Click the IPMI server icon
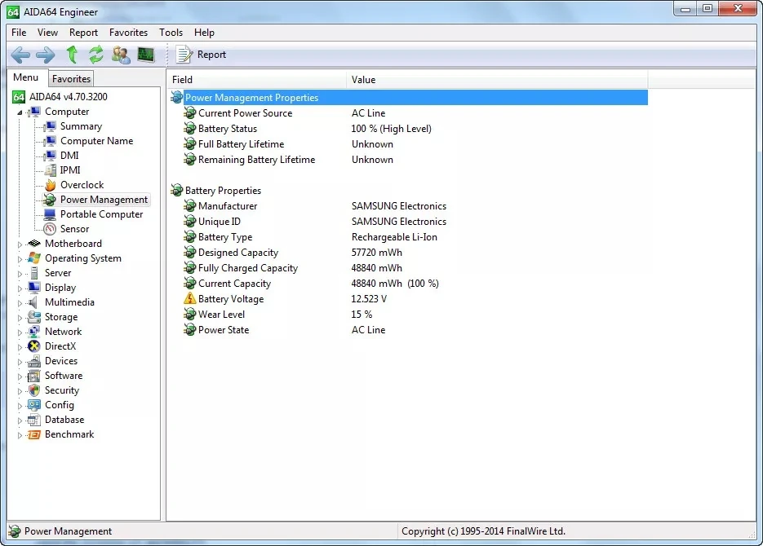This screenshot has height=546, width=763. click(x=50, y=170)
